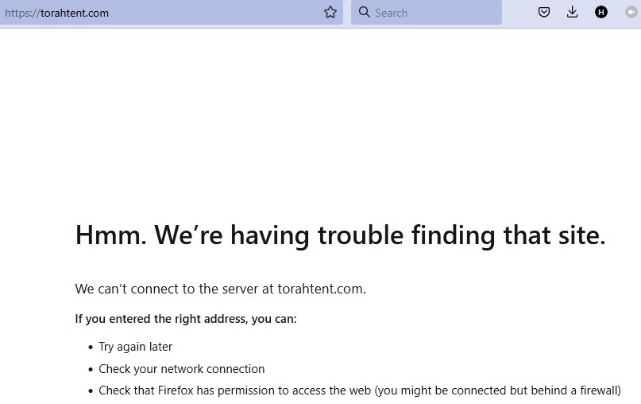Image resolution: width=641 pixels, height=404 pixels.
Task: Open the account avatar labeled H
Action: point(601,13)
